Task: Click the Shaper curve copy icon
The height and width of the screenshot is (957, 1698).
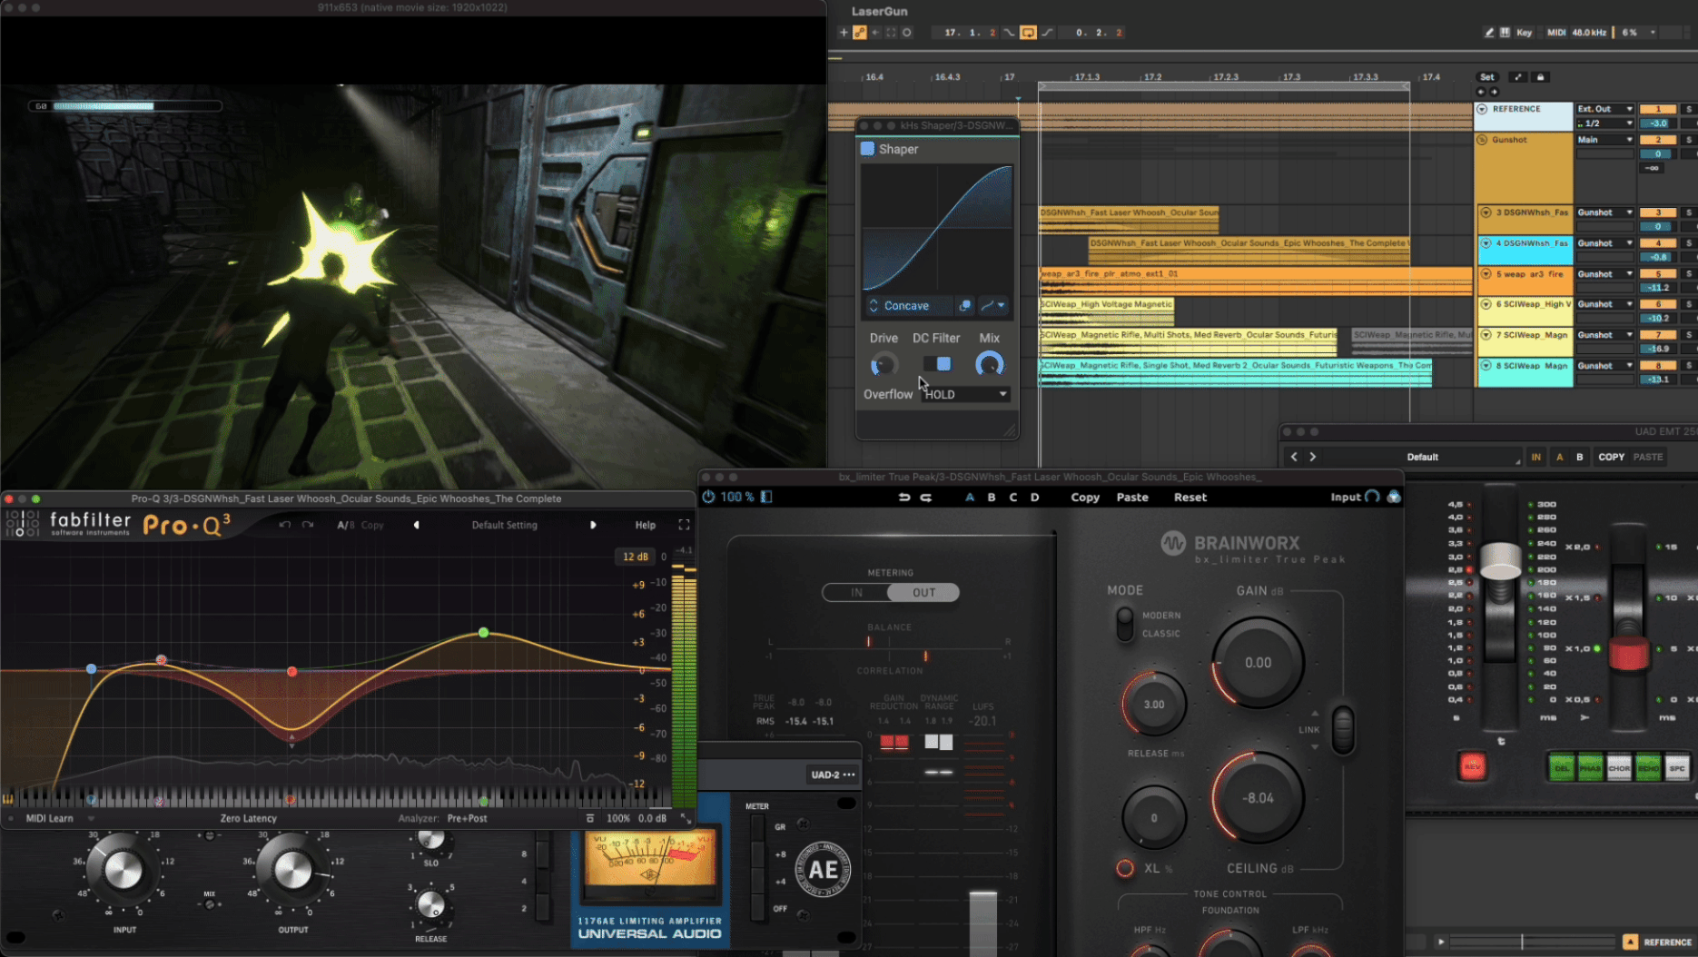Action: point(965,306)
